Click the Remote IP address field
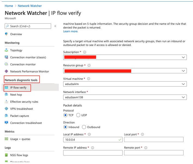The image size is (193, 164). [x=93, y=153]
